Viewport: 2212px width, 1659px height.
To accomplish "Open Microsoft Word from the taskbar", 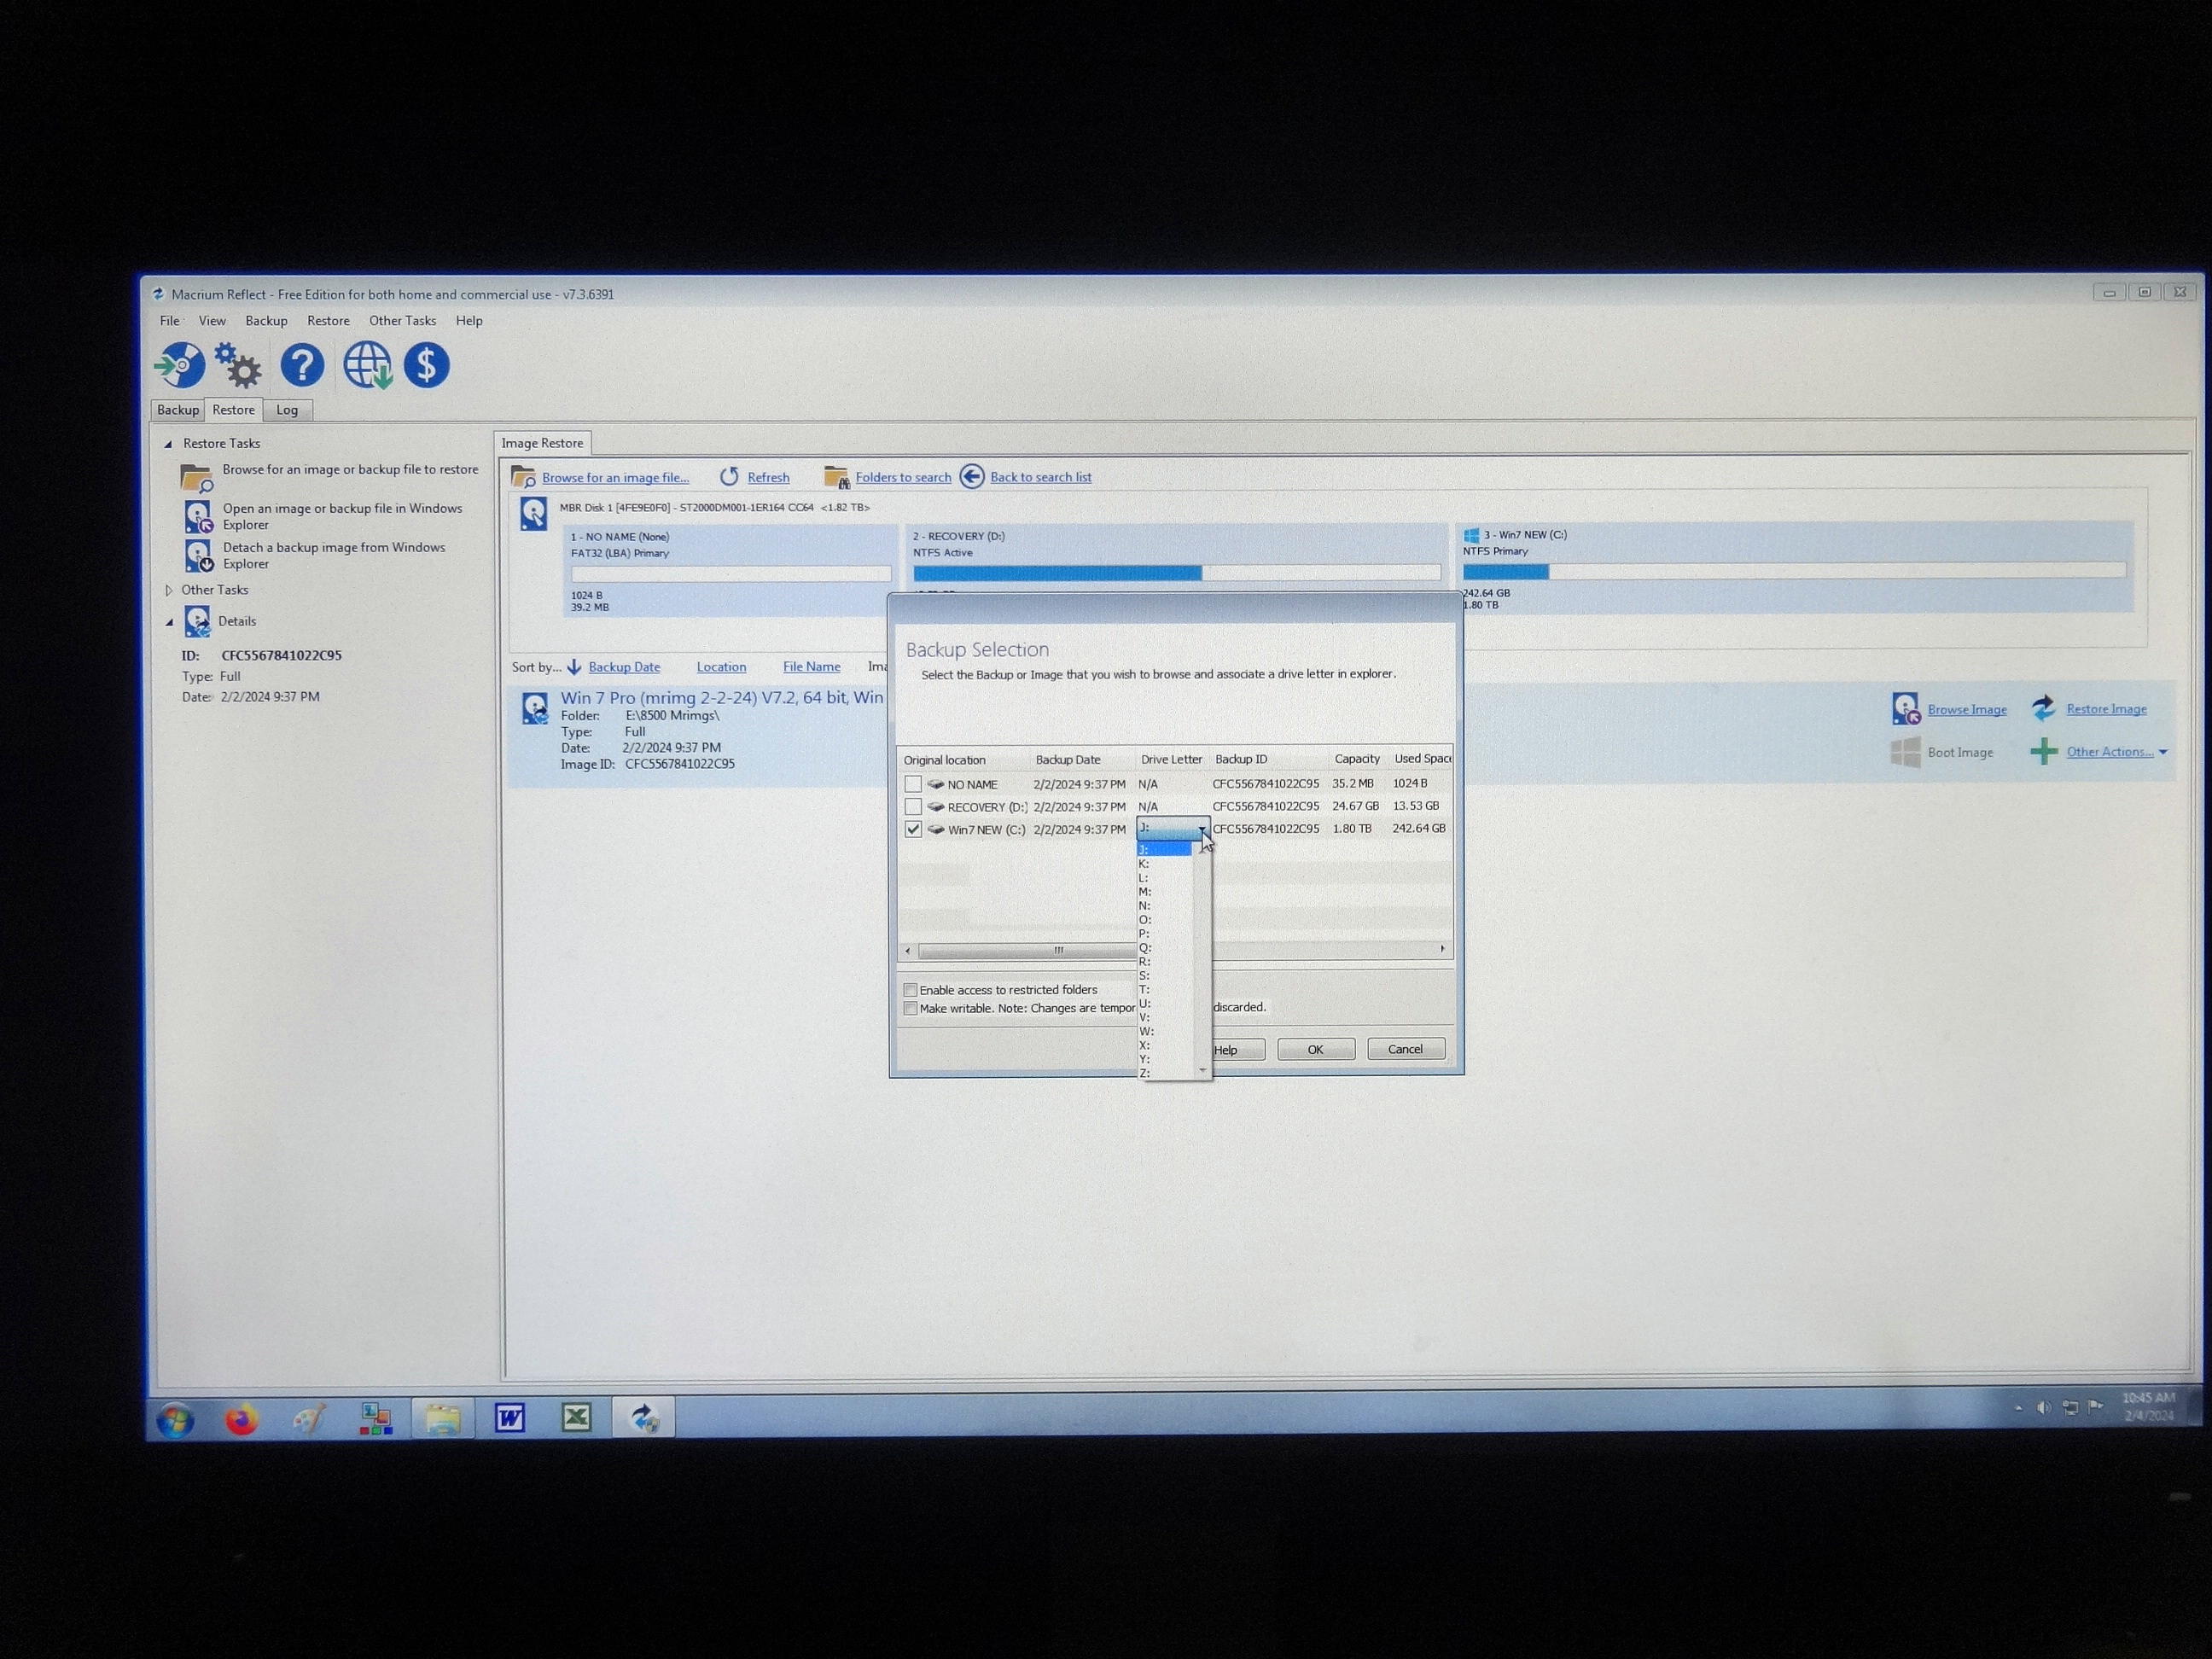I will [x=510, y=1417].
